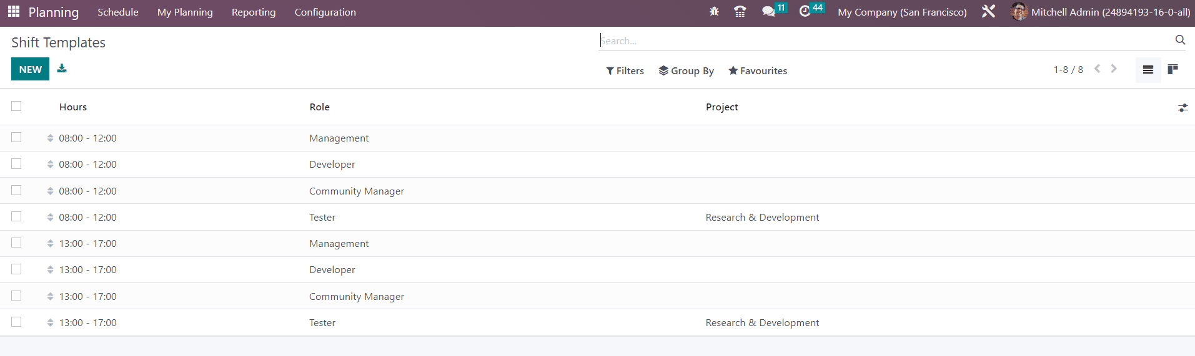Go to the previous page arrow
Image resolution: width=1195 pixels, height=356 pixels.
tap(1097, 69)
